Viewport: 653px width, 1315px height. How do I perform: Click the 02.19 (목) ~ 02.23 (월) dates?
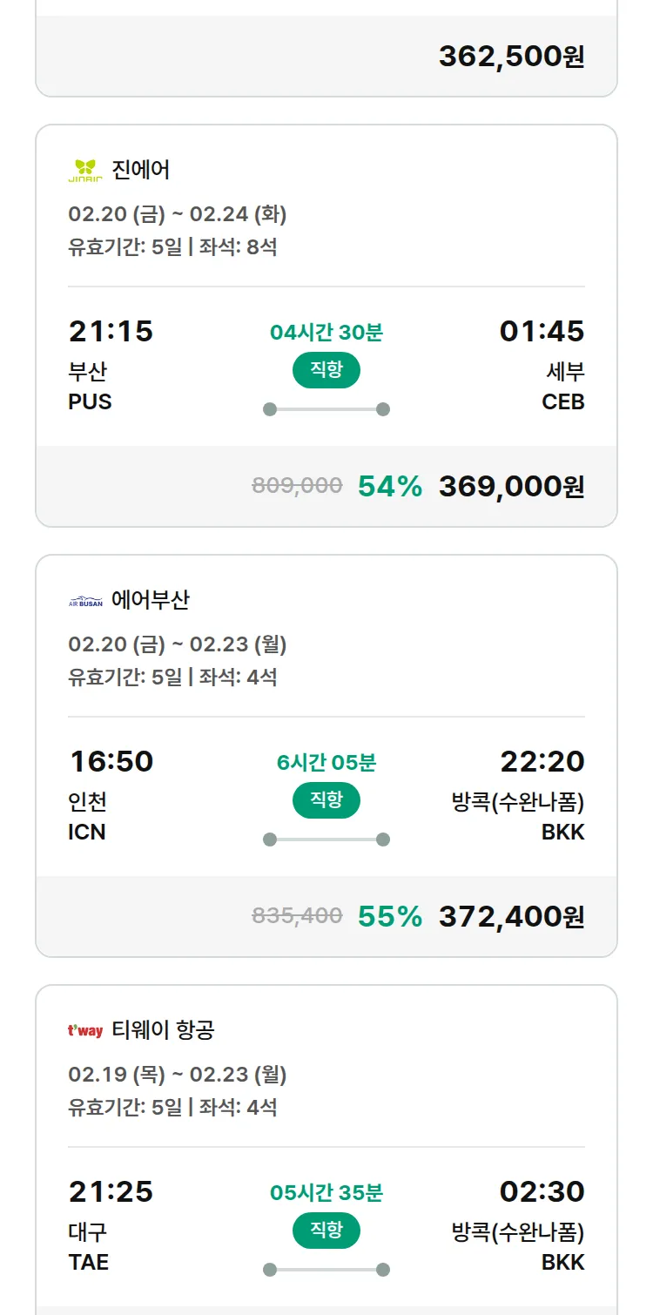click(178, 1075)
